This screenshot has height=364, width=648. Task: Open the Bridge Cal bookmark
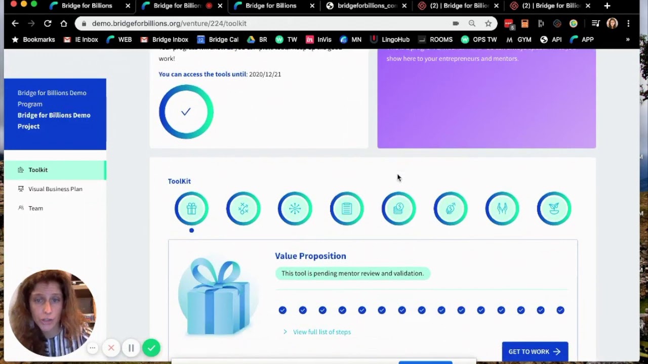click(218, 39)
